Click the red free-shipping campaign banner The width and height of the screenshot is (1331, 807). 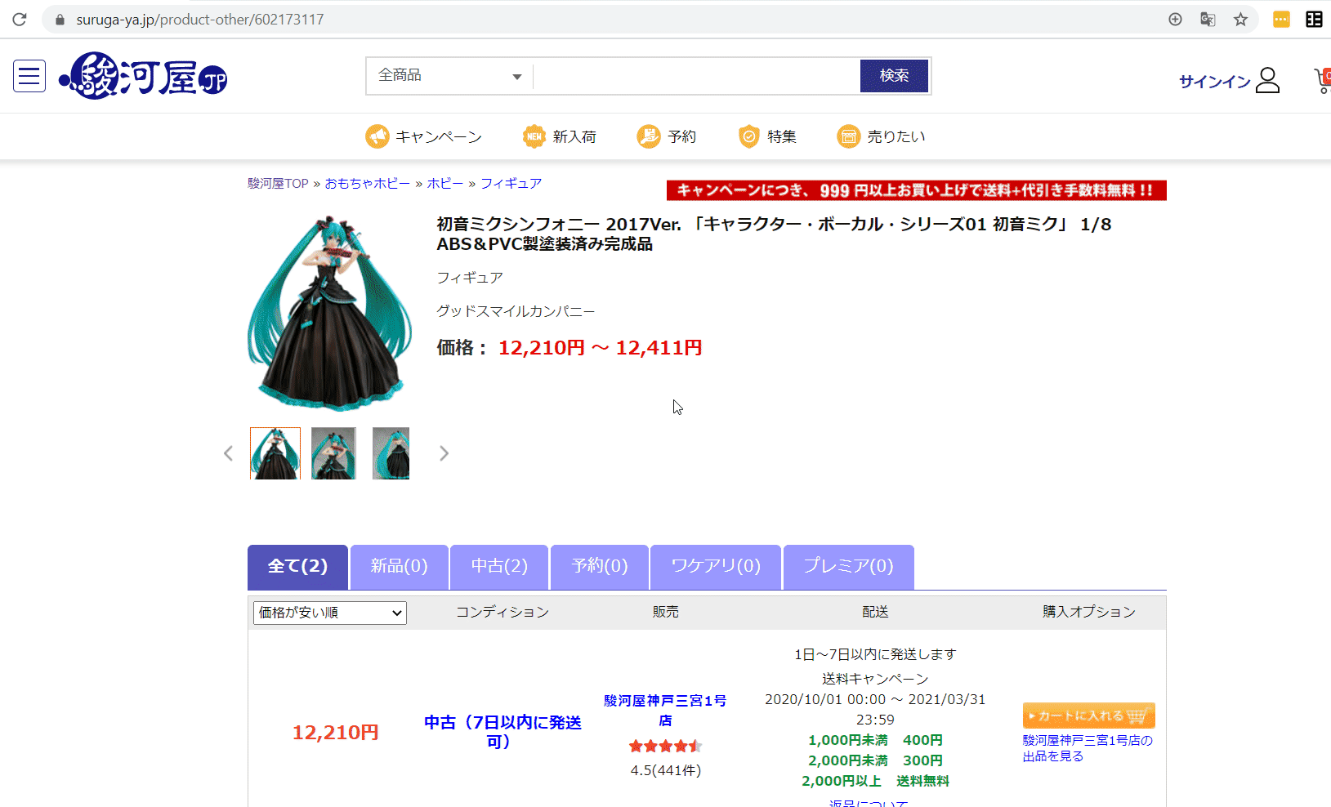click(x=916, y=190)
